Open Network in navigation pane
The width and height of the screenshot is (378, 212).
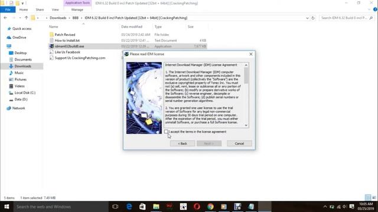coord(18,108)
